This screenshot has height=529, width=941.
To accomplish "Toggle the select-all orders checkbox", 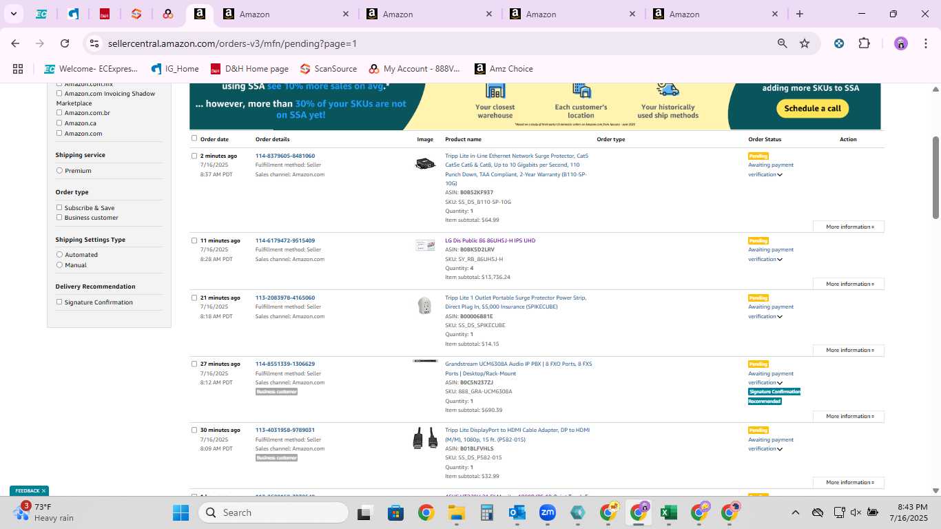I will tap(194, 138).
